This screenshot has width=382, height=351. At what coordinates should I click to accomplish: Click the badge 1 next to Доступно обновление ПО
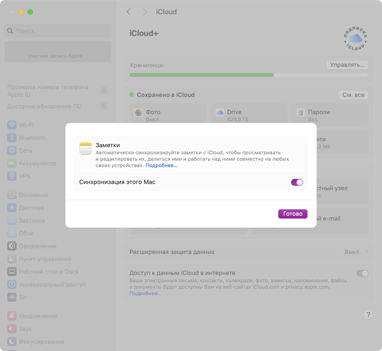coord(104,106)
